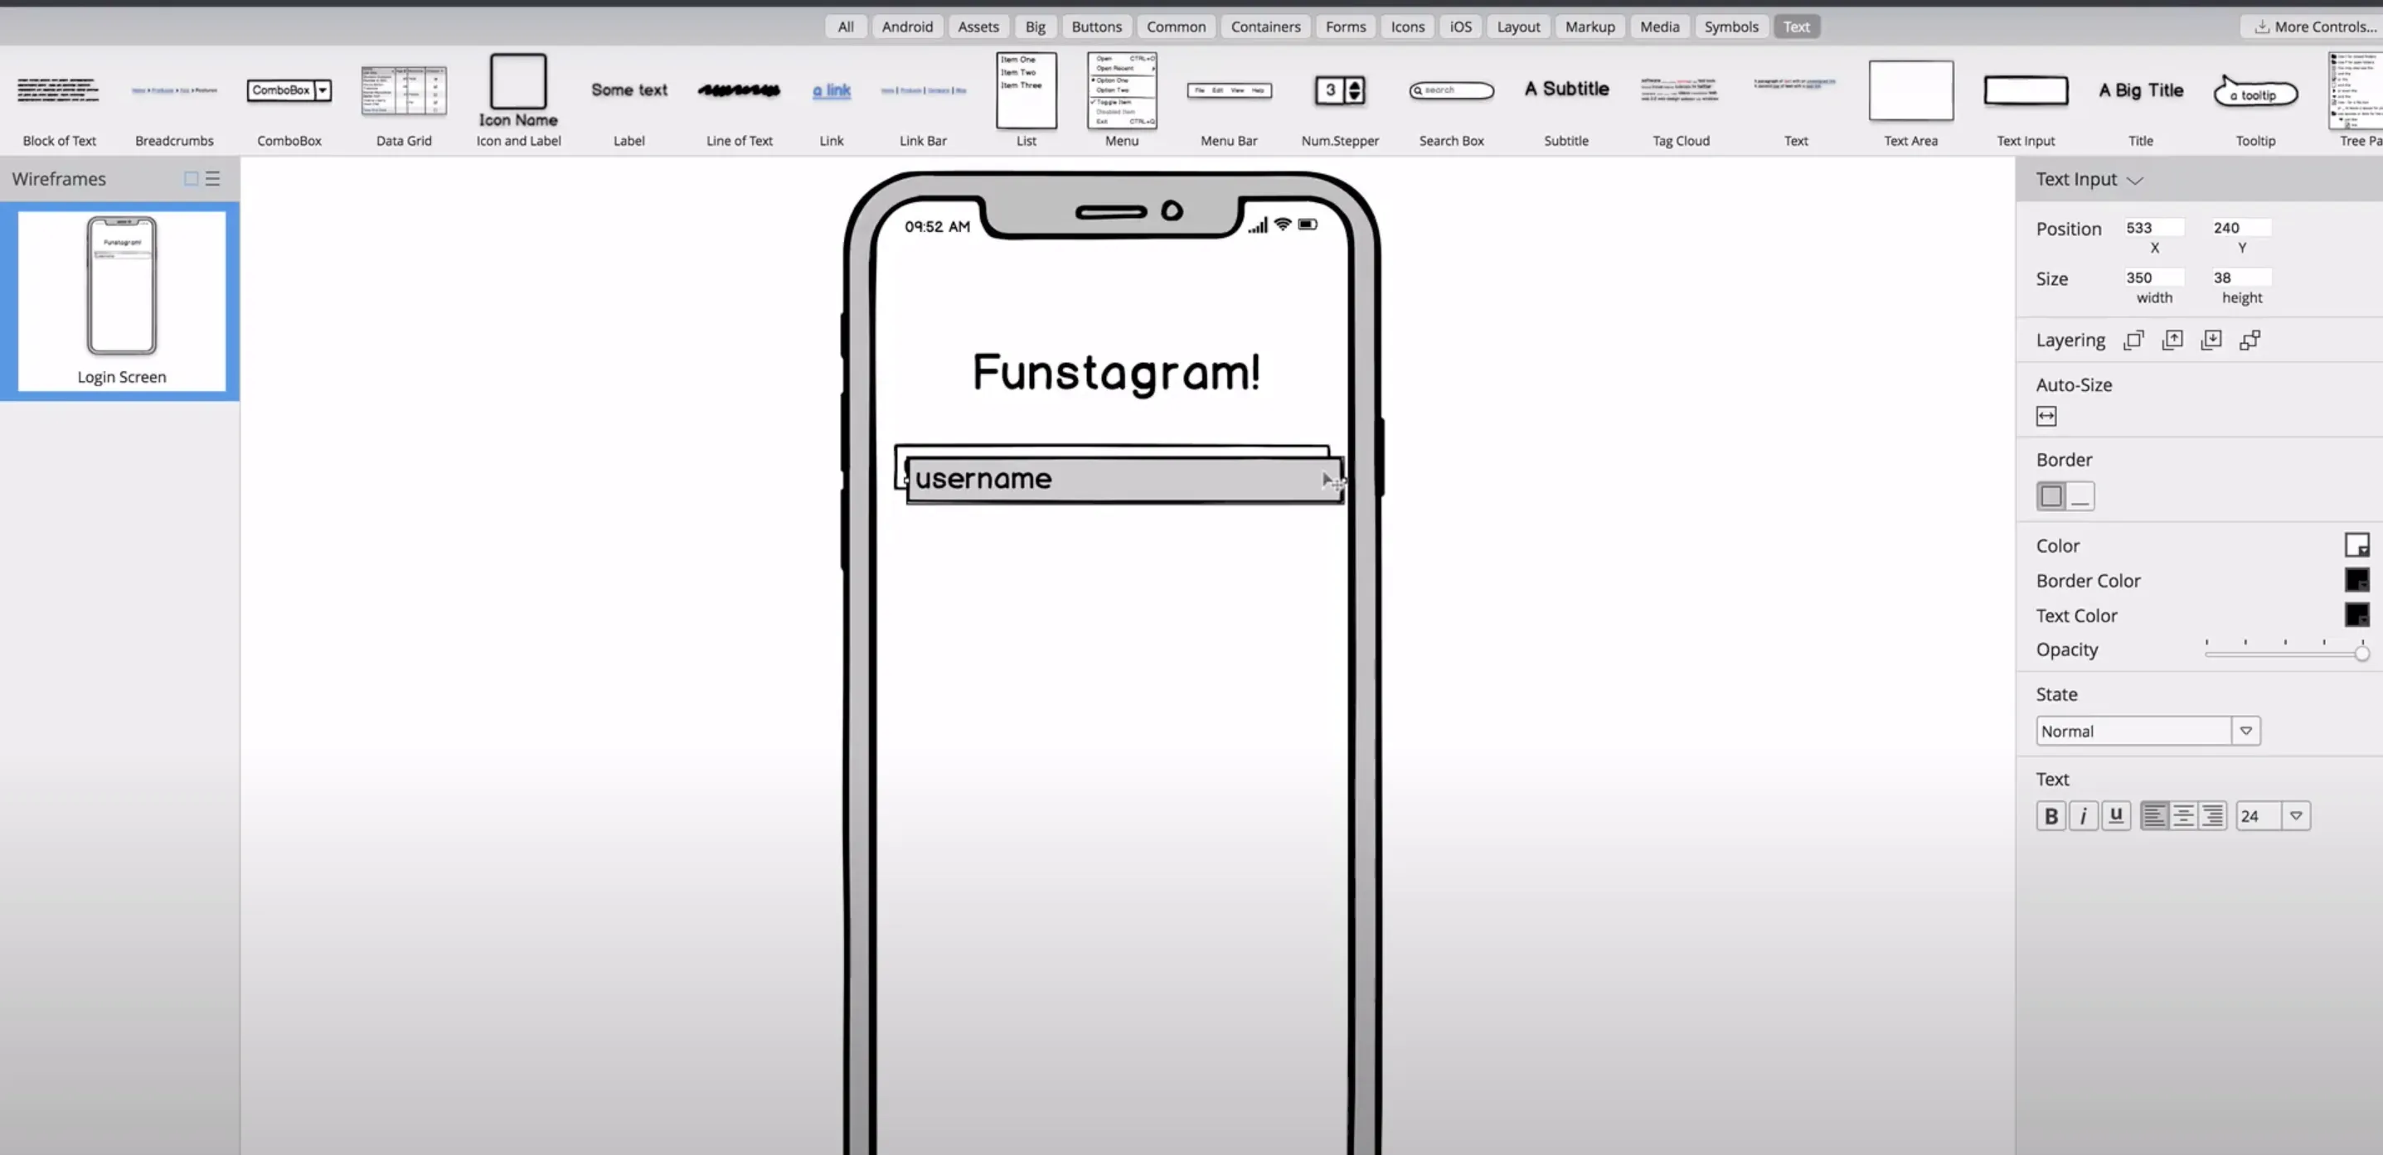Choose the Menu Bar control
This screenshot has width=2383, height=1155.
coord(1229,100)
